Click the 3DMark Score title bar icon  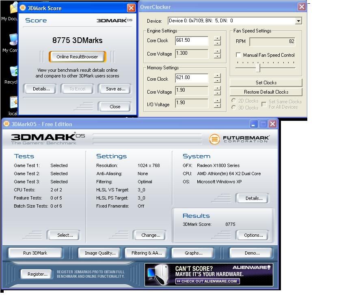coord(23,8)
